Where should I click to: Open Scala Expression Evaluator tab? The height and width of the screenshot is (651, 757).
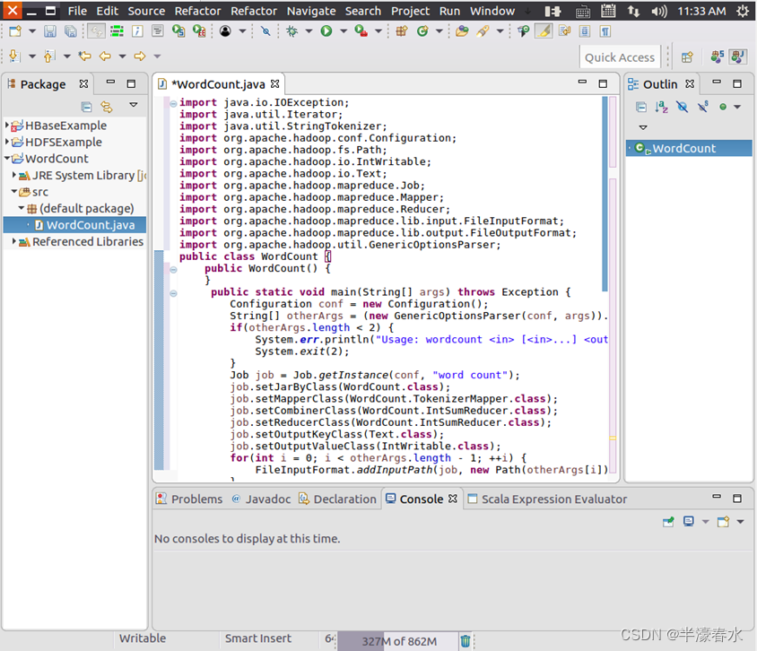point(547,499)
